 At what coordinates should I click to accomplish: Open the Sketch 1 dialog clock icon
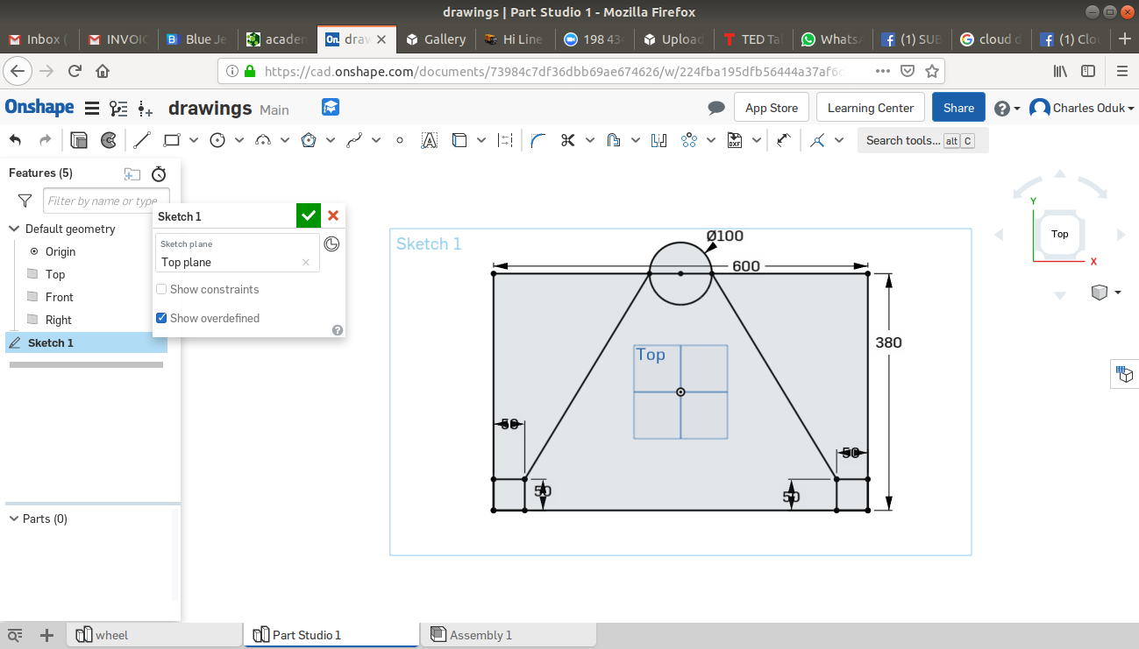click(331, 244)
